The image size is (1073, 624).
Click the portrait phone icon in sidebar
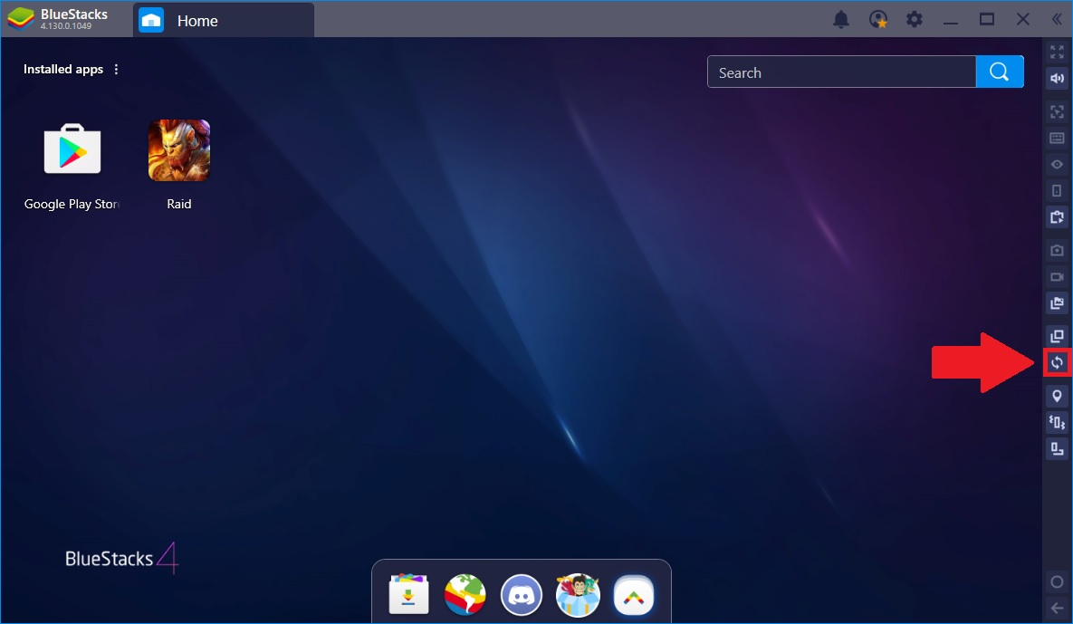coord(1057,191)
